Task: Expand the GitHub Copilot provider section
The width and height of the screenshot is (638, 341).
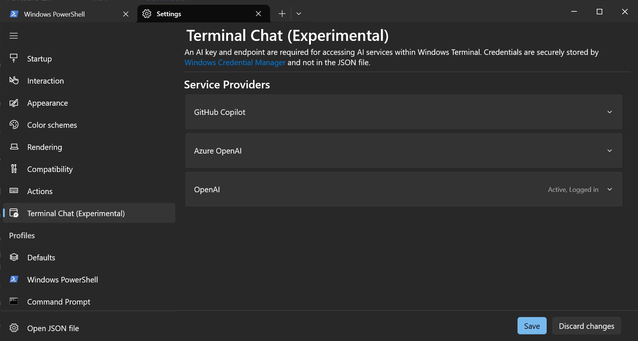Action: (610, 112)
